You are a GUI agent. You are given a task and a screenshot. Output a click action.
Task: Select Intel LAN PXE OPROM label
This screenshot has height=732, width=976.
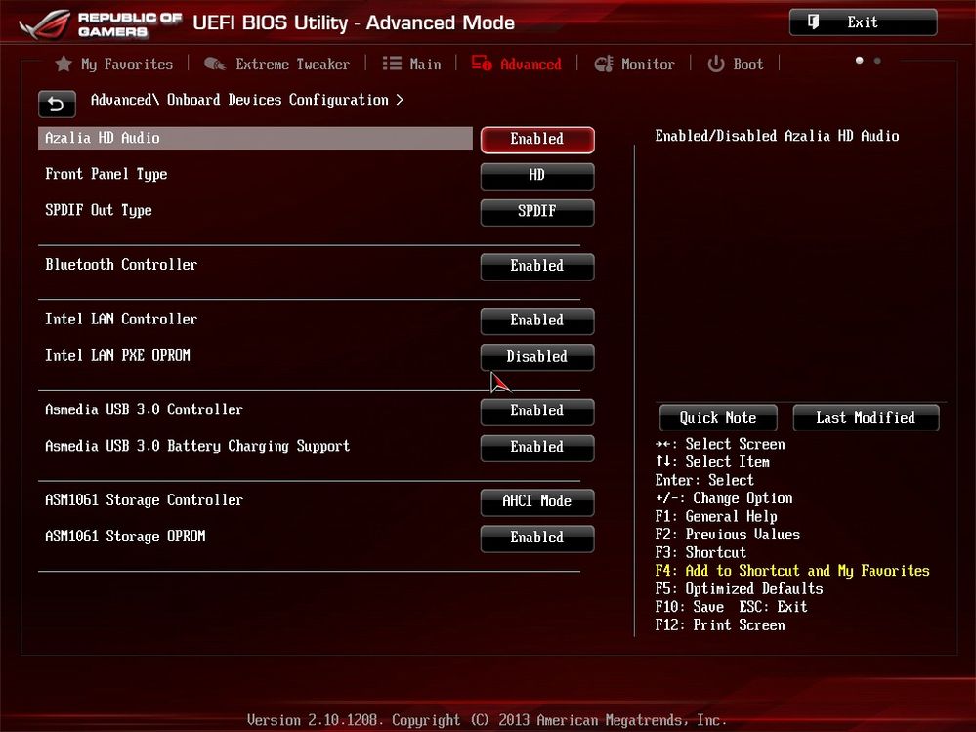click(117, 356)
